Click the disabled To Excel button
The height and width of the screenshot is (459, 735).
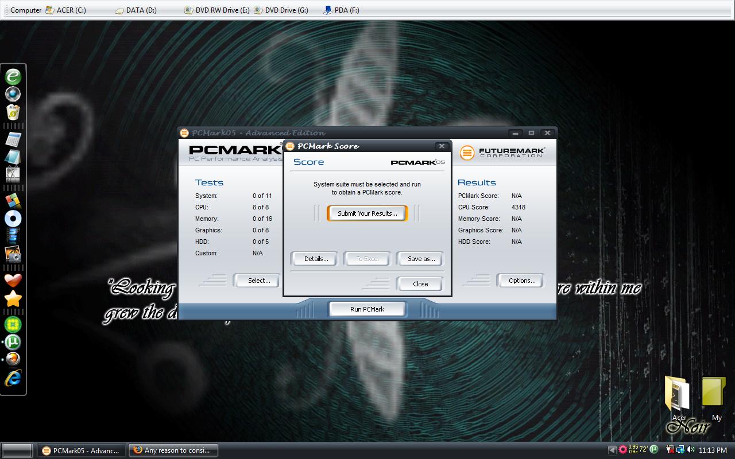(367, 259)
